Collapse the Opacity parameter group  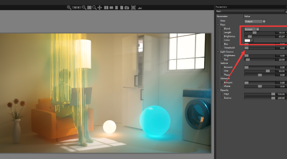[x=218, y=90]
